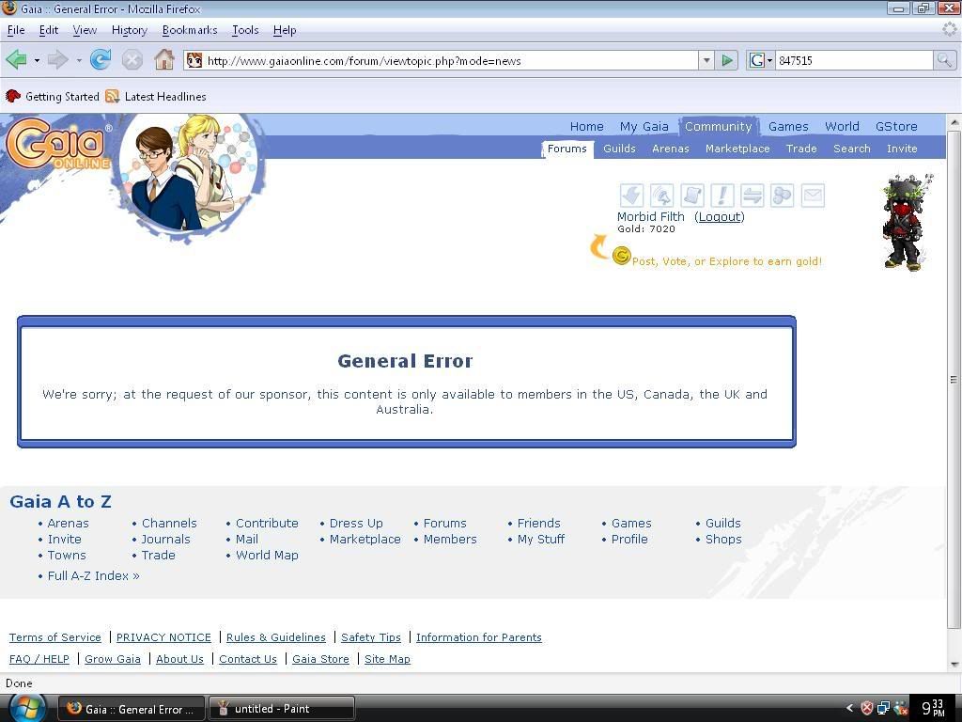Click the PRIVACY NOTICE link
This screenshot has width=962, height=722.
coord(163,637)
